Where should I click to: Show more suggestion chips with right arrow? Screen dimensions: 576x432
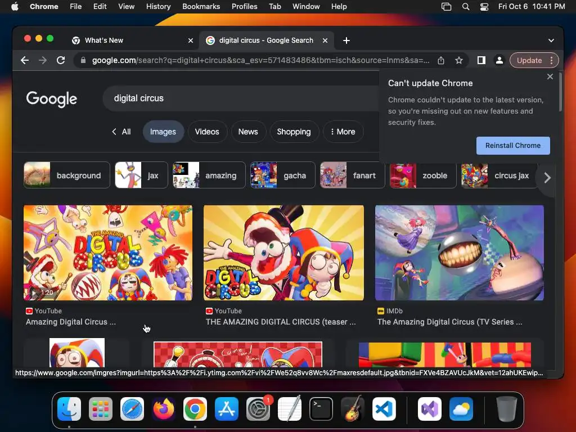(x=547, y=178)
